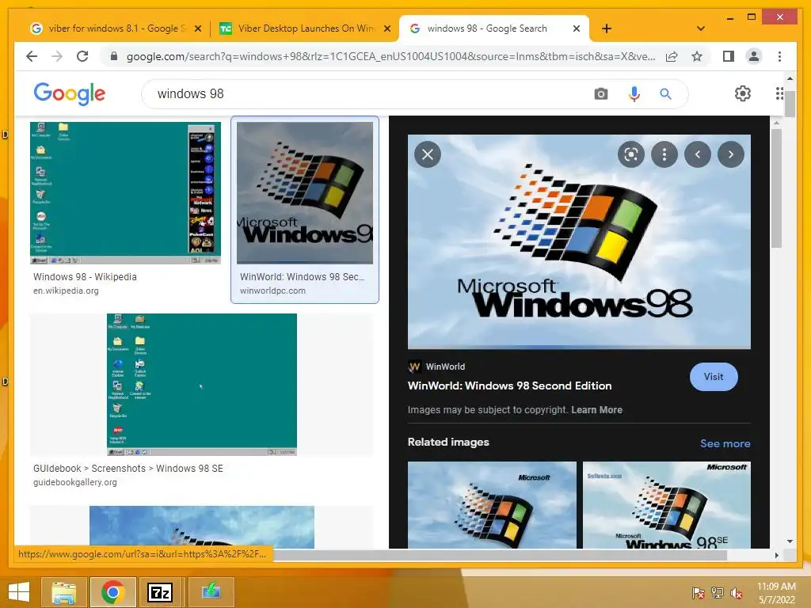Open the Chrome profile menu
This screenshot has width=811, height=608.
754,56
